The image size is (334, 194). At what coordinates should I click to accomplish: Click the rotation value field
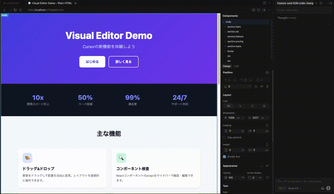coord(237,87)
